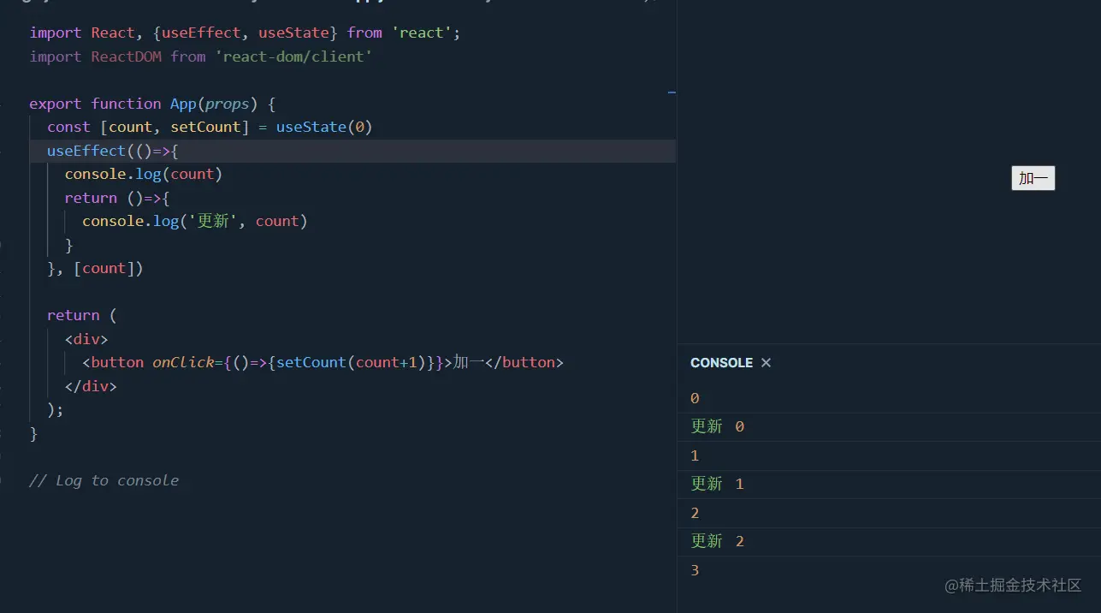Click the '}, [count])' dependency array line

tap(95, 268)
